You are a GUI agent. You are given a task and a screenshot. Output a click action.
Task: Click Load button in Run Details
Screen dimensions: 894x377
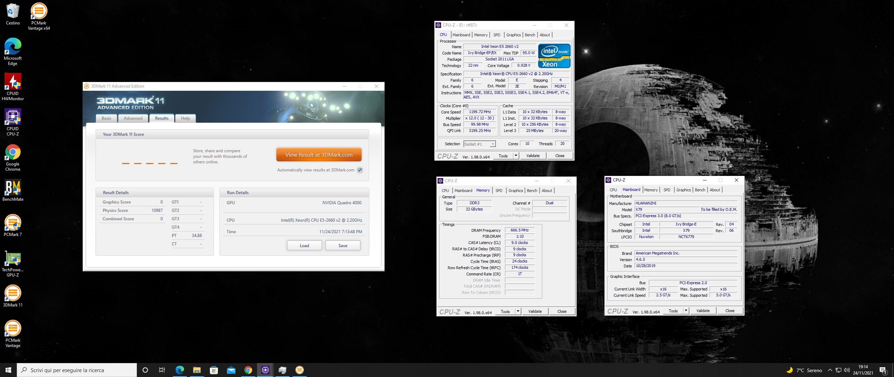click(x=304, y=246)
